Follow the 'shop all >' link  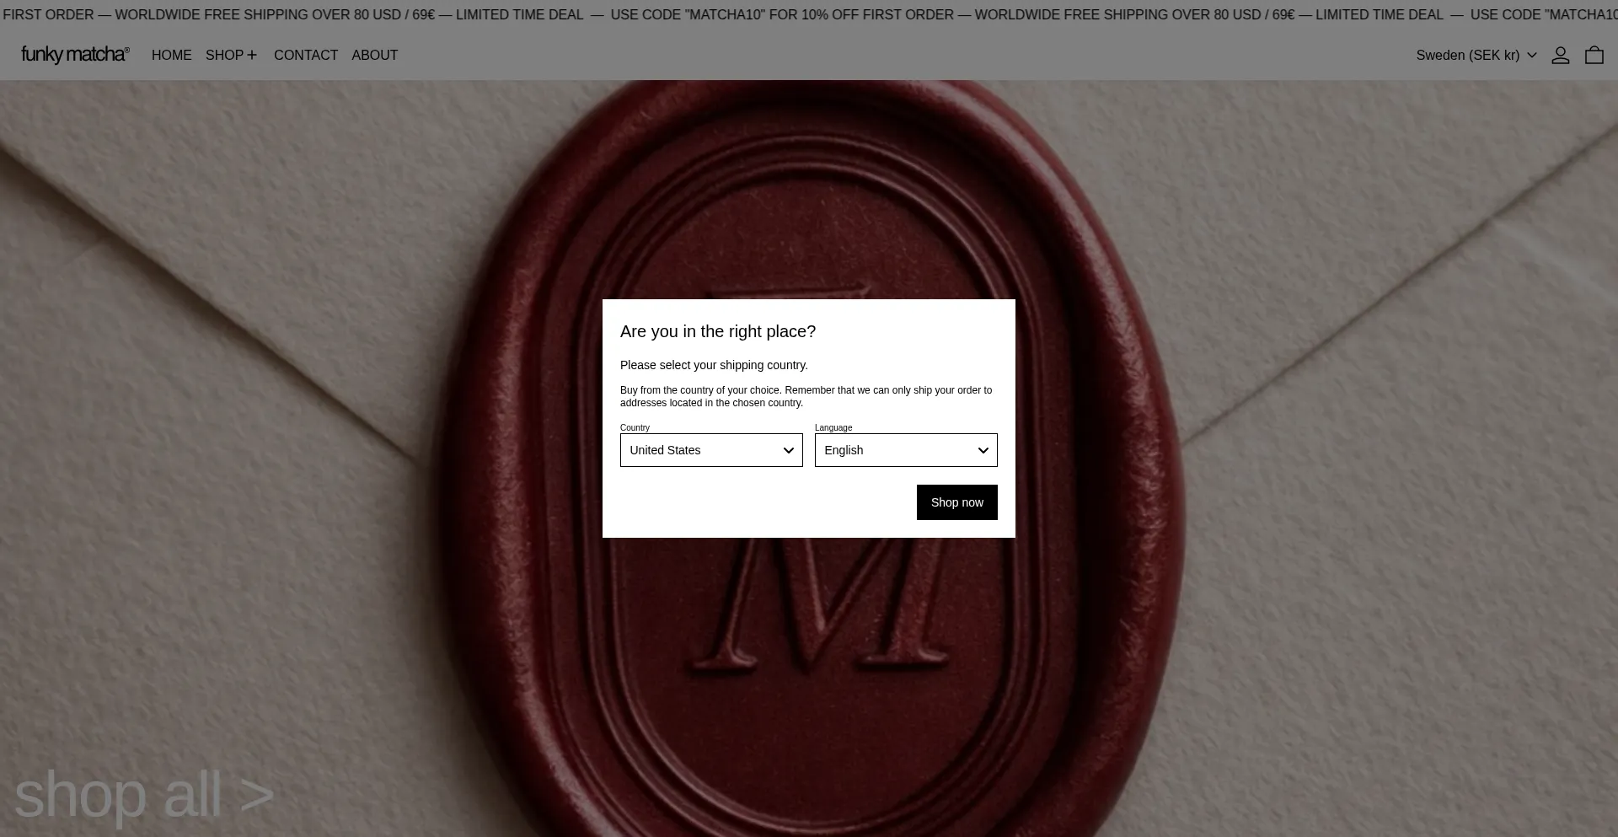point(144,794)
